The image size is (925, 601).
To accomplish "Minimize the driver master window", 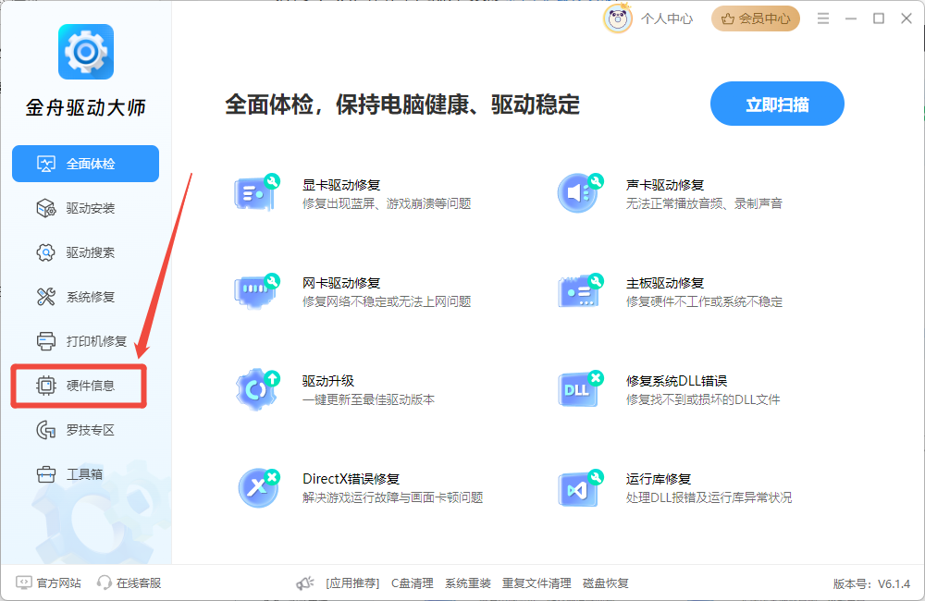I will 851,18.
